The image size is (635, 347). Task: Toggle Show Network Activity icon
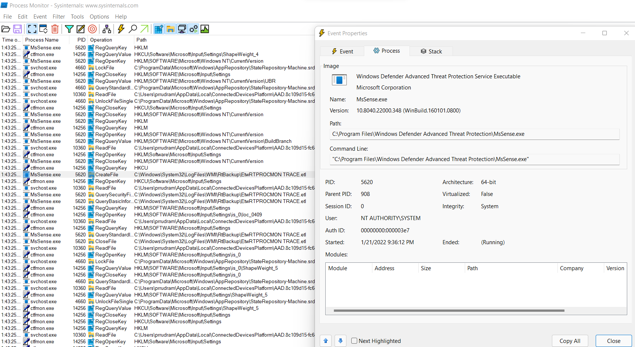pyautogui.click(x=182, y=29)
